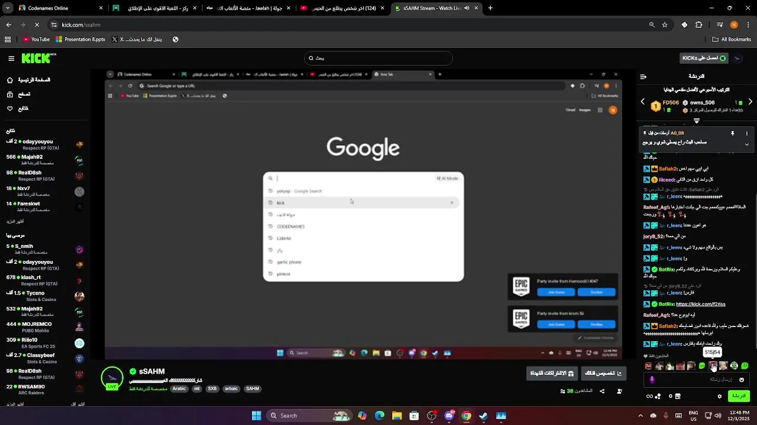This screenshot has height=425, width=757.
Task: Show the next gift leaderboard entry
Action: [x=750, y=102]
